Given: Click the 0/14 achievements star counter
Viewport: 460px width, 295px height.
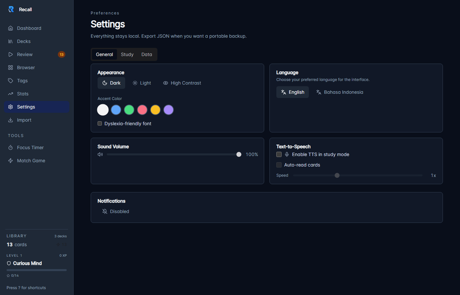Looking at the screenshot, I should pyautogui.click(x=13, y=276).
